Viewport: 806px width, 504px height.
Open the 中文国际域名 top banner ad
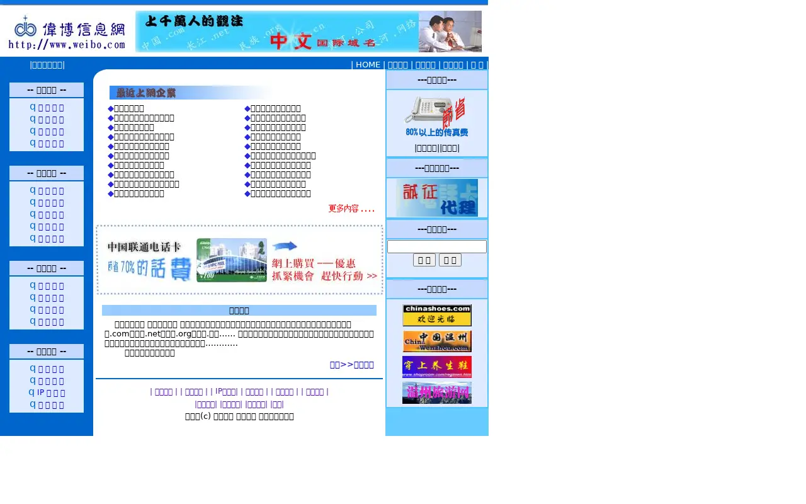(309, 31)
